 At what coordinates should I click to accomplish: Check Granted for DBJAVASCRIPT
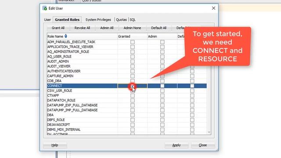tap(133, 125)
